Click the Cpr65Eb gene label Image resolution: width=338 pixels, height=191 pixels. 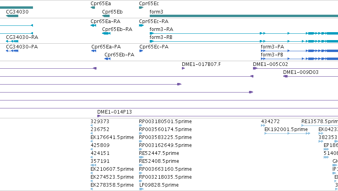[112, 12]
